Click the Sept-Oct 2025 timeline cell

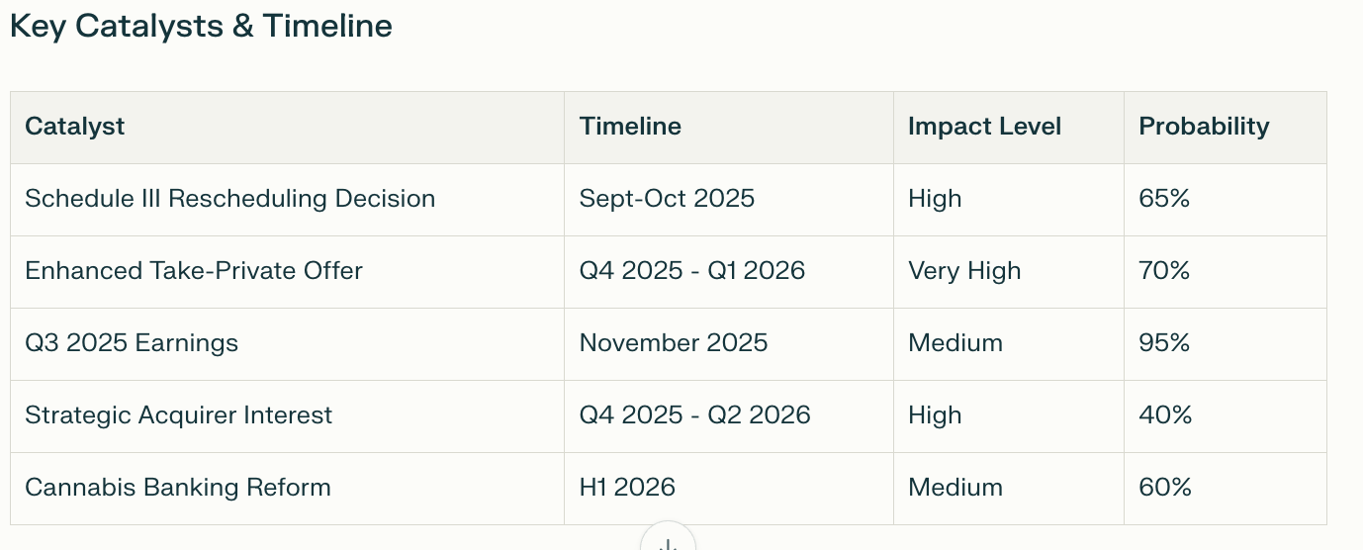[x=667, y=199]
